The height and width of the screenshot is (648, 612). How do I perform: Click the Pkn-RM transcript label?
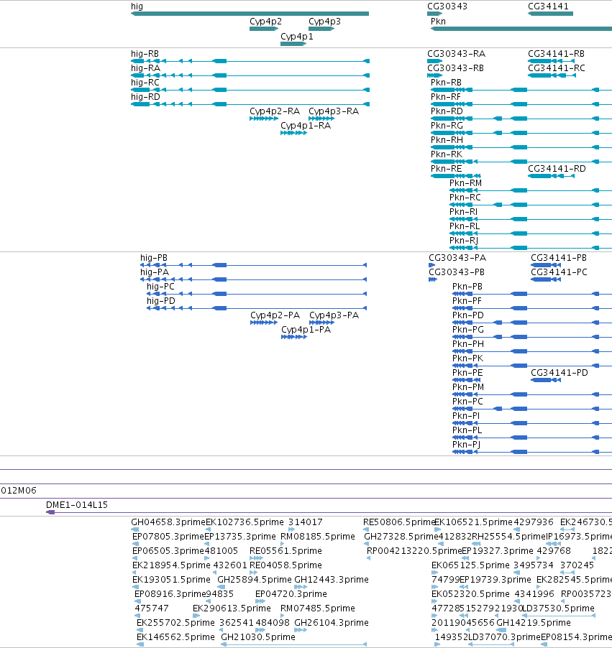(465, 183)
